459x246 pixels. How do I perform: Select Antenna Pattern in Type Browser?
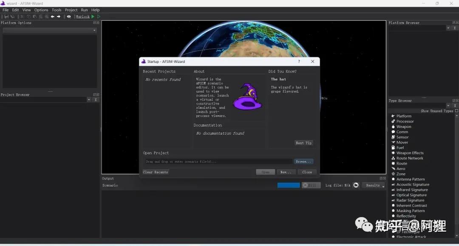point(411,179)
